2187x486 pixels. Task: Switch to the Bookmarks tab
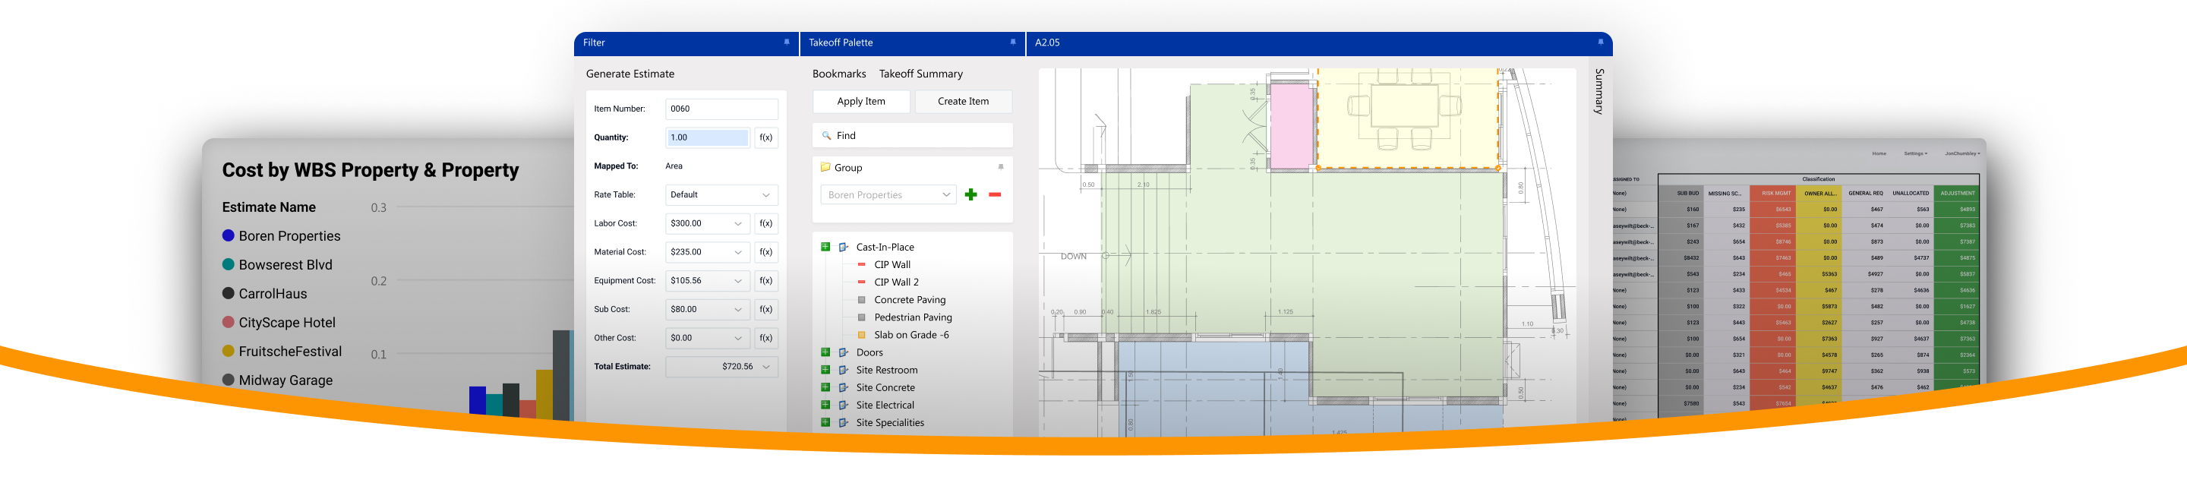click(x=839, y=74)
